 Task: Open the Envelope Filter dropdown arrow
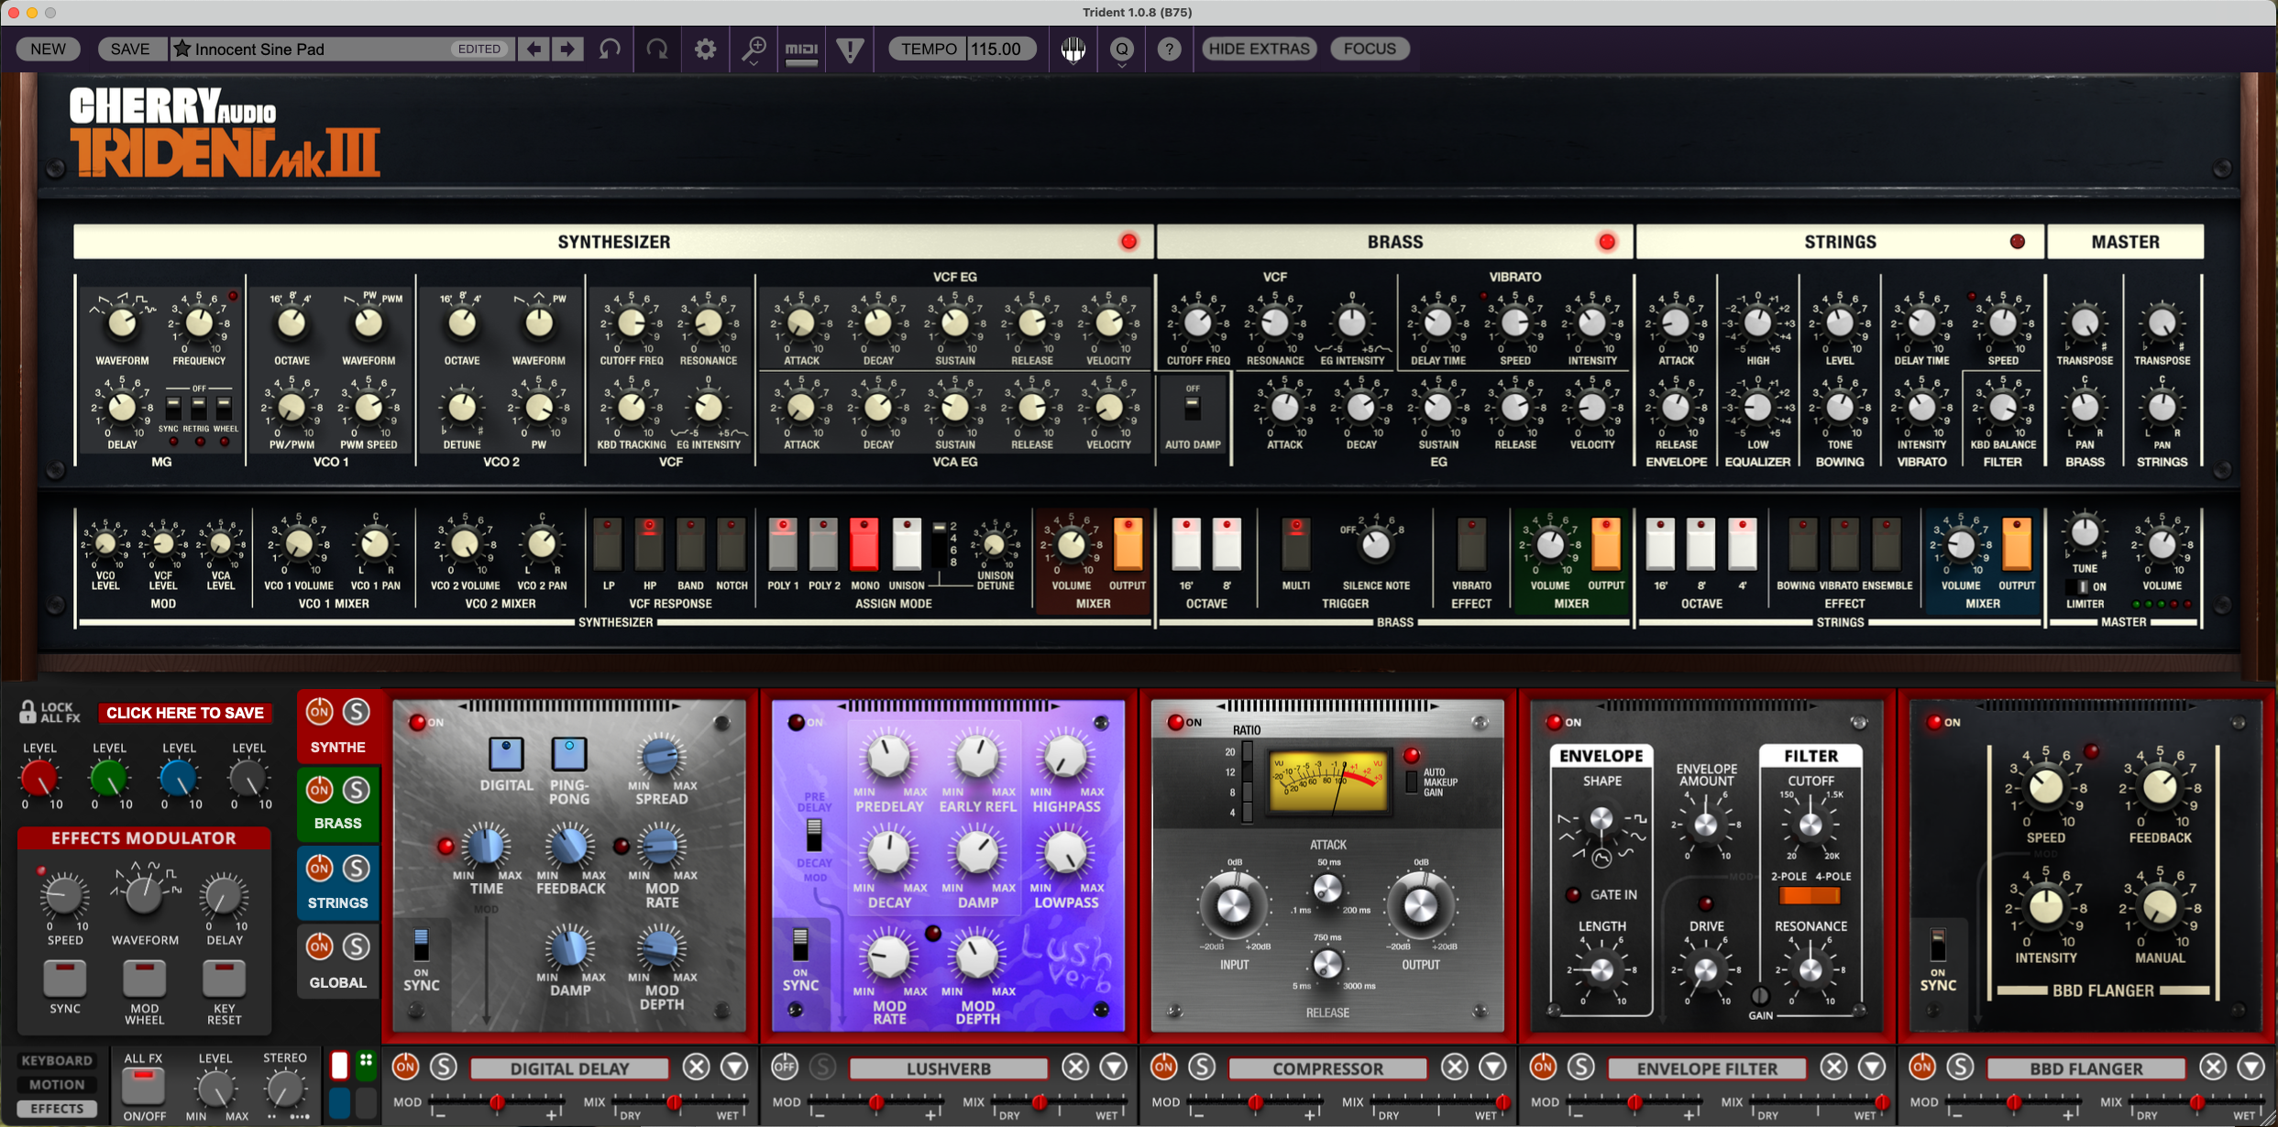1872,1067
